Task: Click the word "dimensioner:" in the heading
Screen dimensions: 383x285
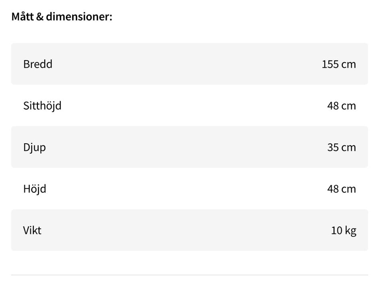Action: pyautogui.click(x=79, y=17)
